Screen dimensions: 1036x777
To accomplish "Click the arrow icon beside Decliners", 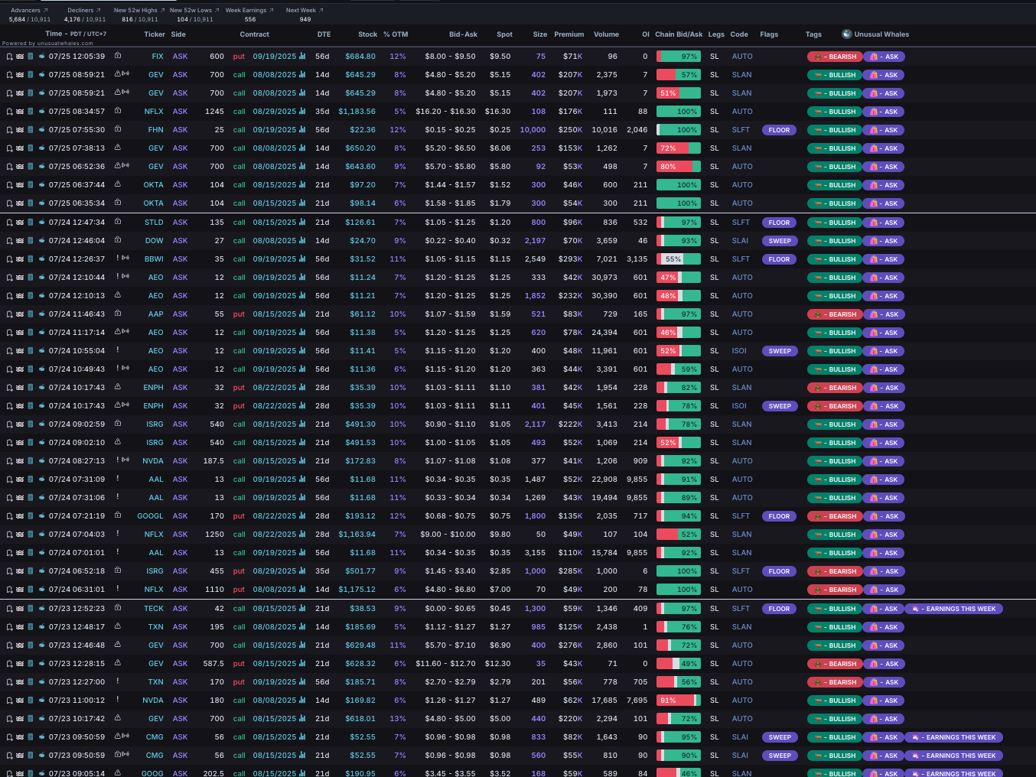I will [98, 11].
